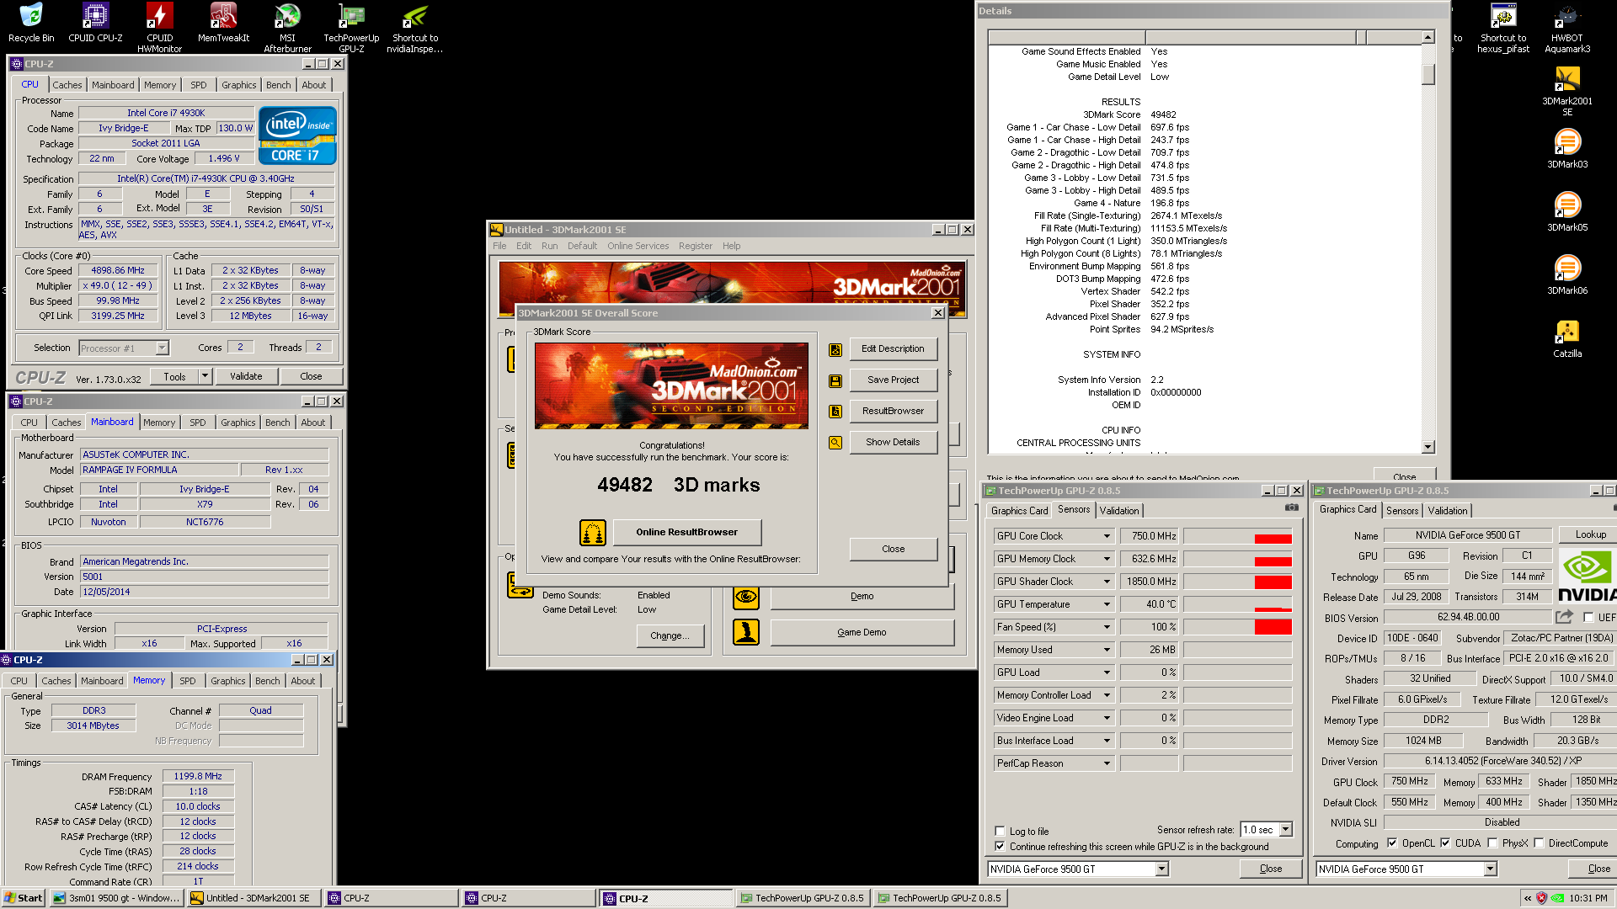Click the GPU Shader Clock red graph
Image resolution: width=1617 pixels, height=909 pixels.
click(x=1273, y=582)
